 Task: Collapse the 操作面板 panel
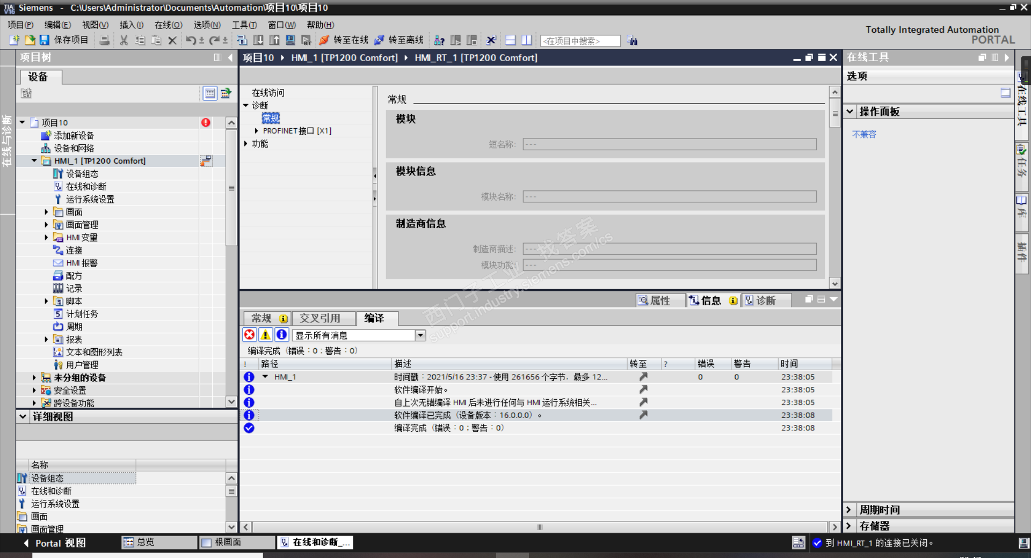point(850,112)
